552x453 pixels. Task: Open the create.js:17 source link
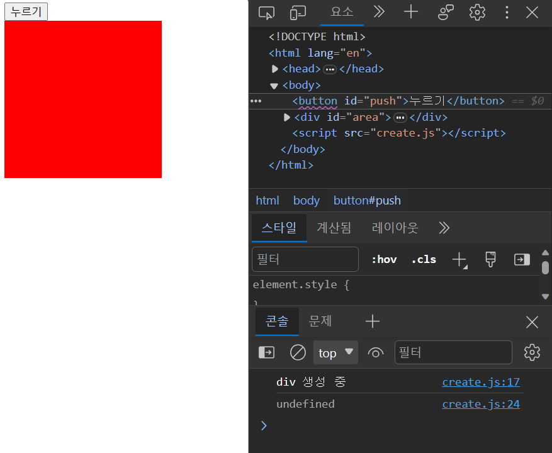pos(481,383)
